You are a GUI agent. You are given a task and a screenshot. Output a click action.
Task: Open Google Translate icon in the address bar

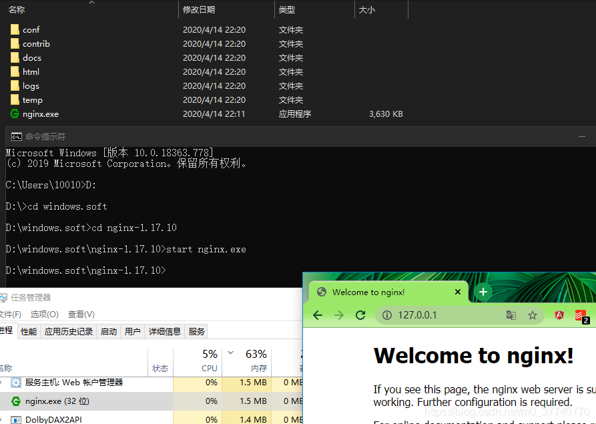(512, 314)
